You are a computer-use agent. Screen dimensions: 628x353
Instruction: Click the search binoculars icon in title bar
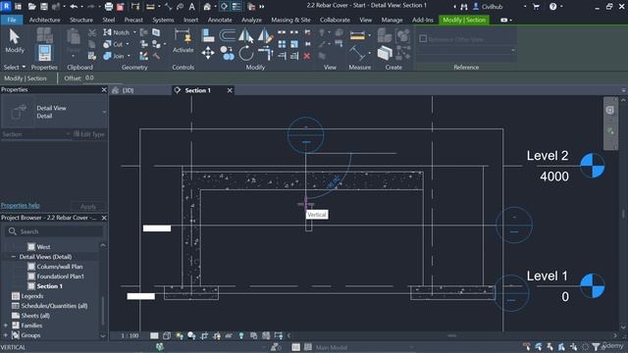tap(464, 7)
